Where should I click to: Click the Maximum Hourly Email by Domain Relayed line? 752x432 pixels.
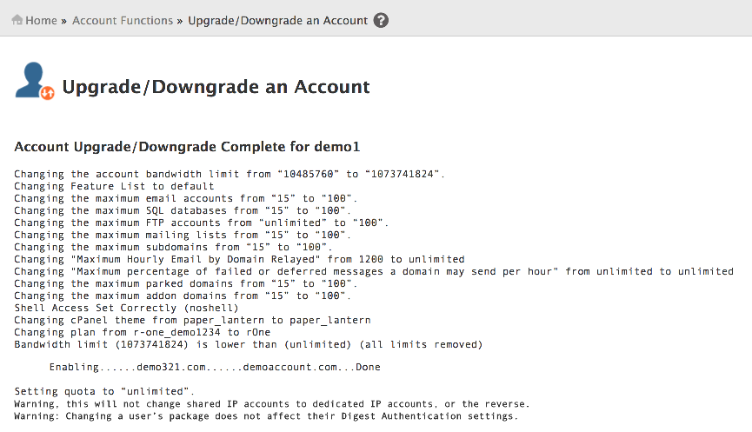pos(239,259)
